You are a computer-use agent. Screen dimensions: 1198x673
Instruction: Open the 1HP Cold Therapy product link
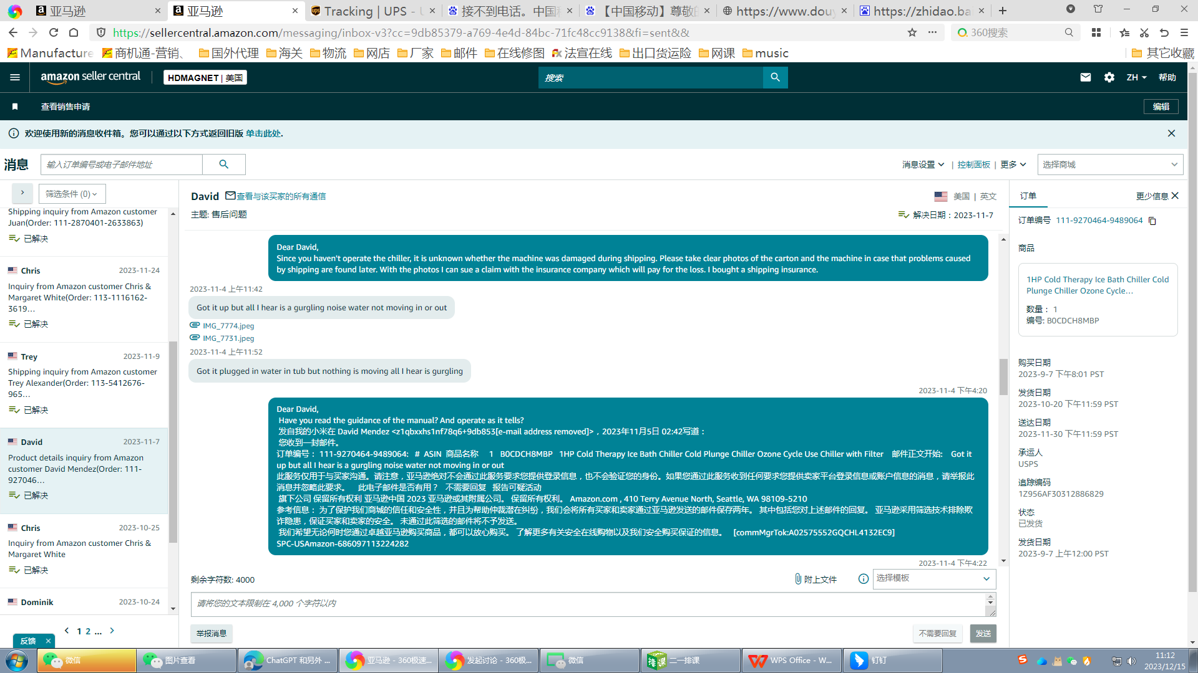coord(1098,285)
